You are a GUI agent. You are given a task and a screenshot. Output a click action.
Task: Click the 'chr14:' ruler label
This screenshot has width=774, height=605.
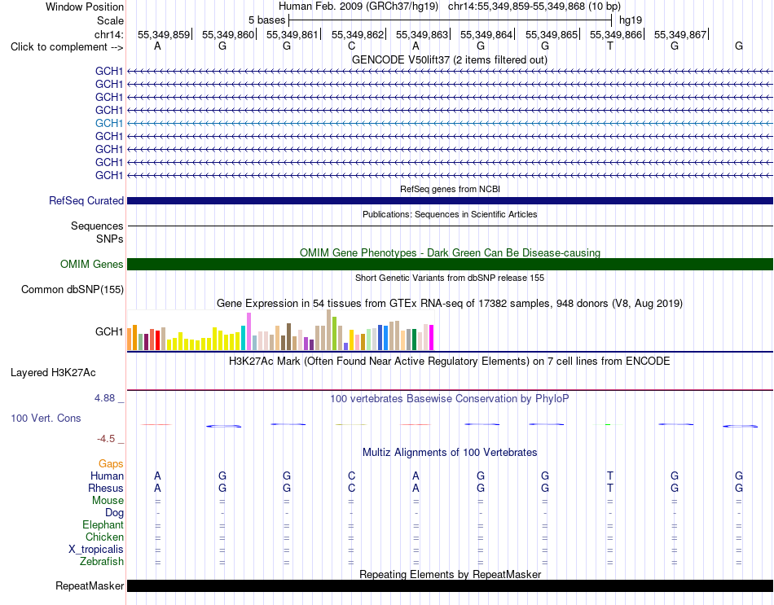(x=109, y=34)
